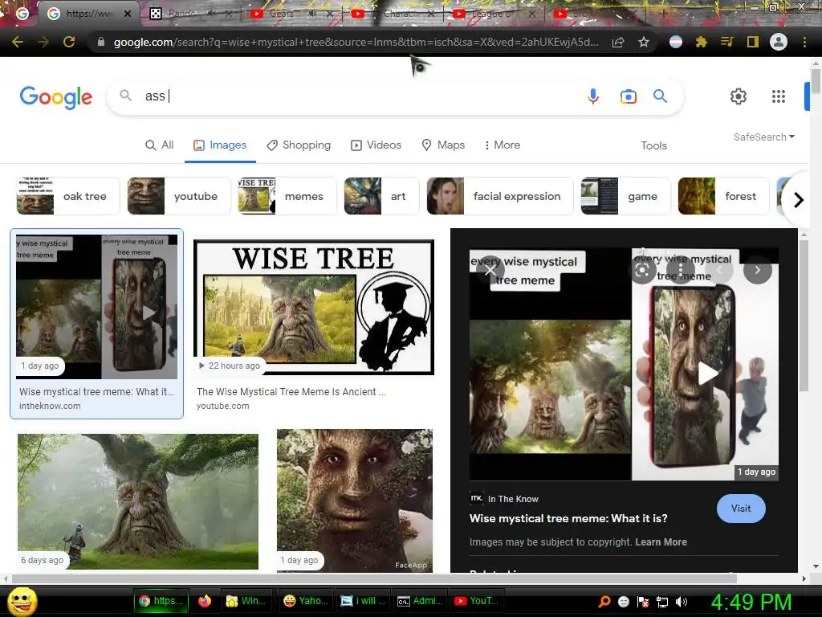The image size is (822, 617).
Task: Close the image preview panel
Action: click(x=490, y=270)
